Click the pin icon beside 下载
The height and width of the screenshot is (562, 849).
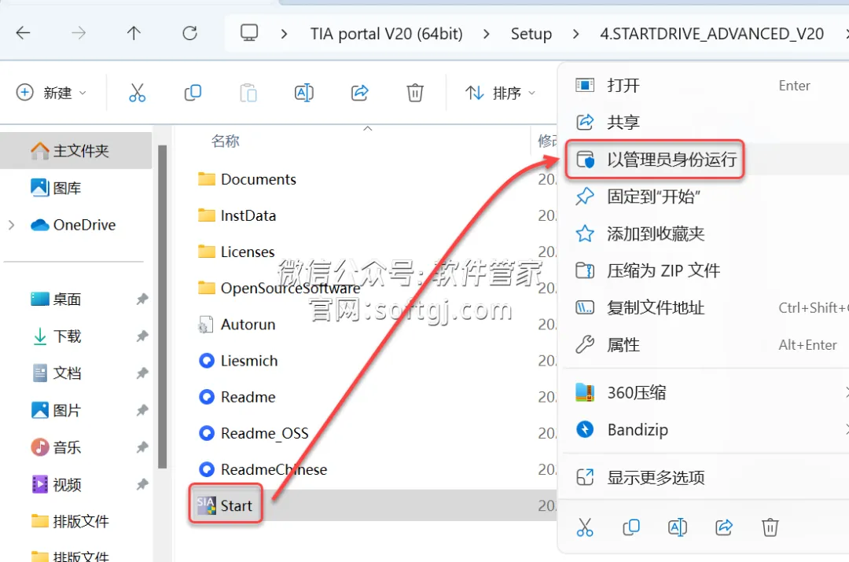click(x=141, y=336)
